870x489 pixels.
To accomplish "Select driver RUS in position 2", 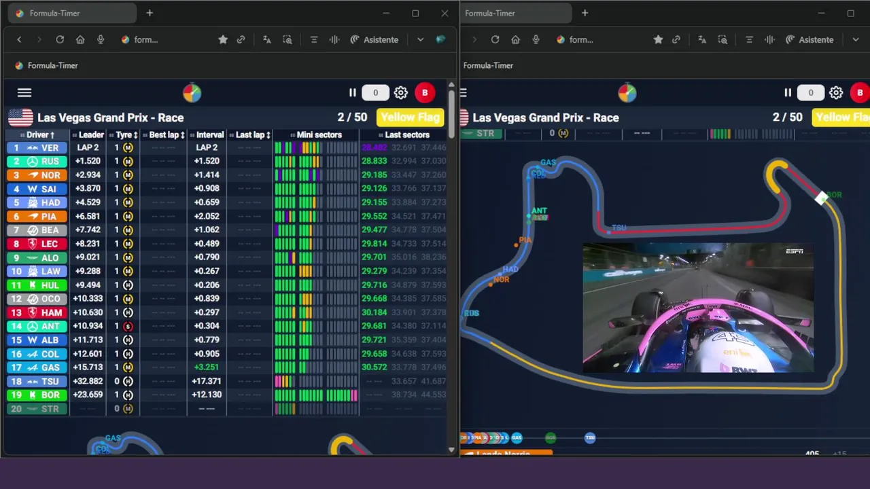I will [37, 161].
